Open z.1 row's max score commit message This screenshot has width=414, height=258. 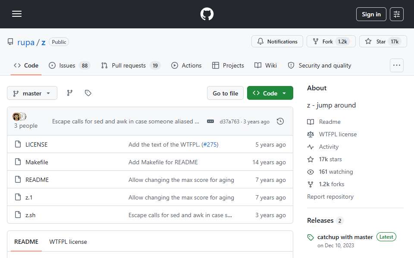click(181, 197)
